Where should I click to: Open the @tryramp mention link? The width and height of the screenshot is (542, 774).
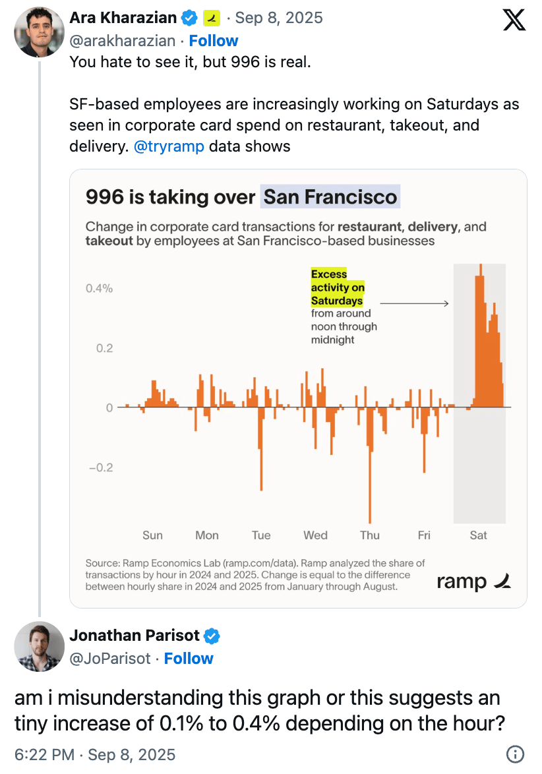(169, 146)
